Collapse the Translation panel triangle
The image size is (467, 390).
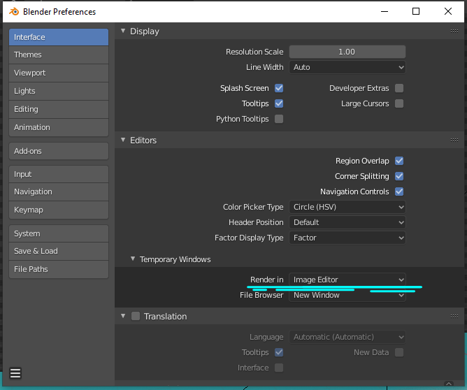[123, 316]
